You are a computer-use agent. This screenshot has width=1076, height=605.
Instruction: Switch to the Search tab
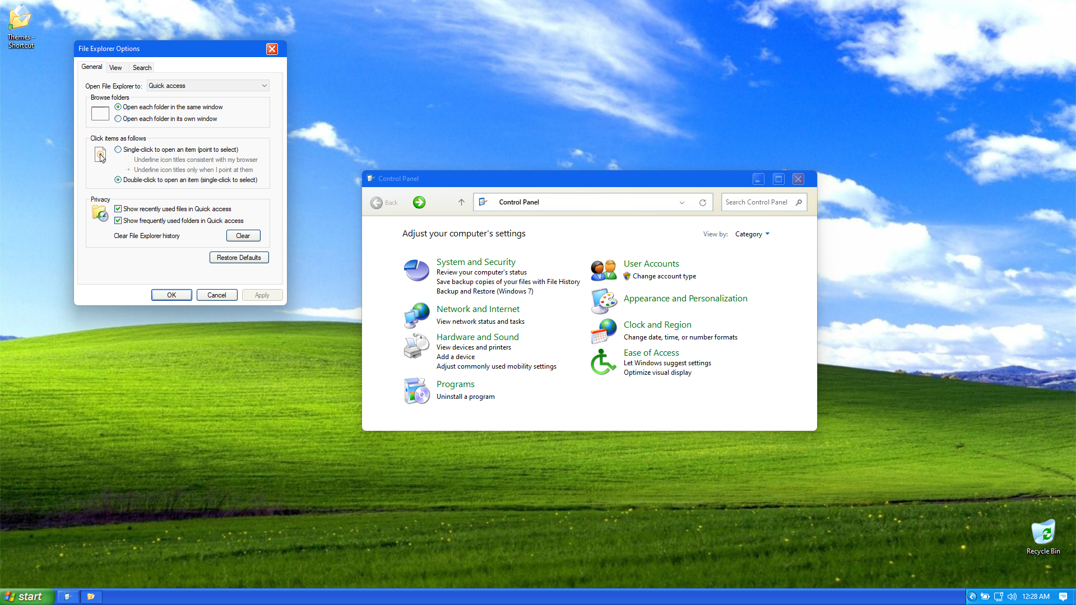[142, 68]
